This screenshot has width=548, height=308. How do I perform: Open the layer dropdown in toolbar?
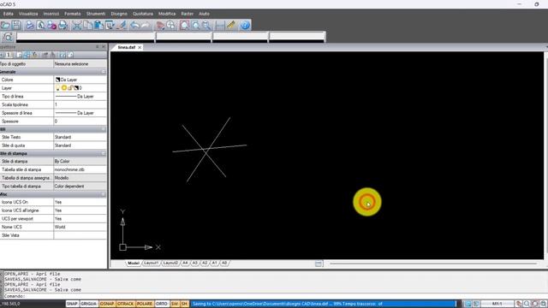pos(86,36)
